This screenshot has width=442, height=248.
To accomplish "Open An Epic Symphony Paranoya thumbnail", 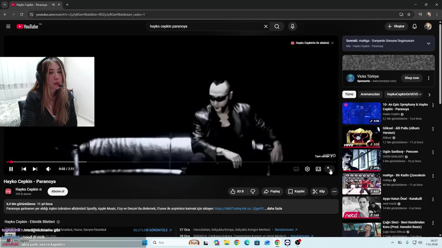I will (361, 113).
